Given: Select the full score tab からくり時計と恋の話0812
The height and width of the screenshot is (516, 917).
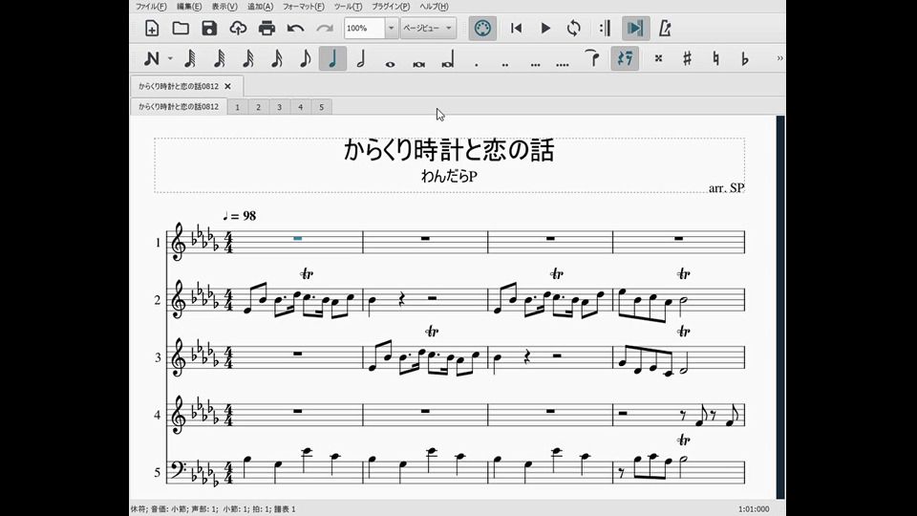Looking at the screenshot, I should pos(179,106).
